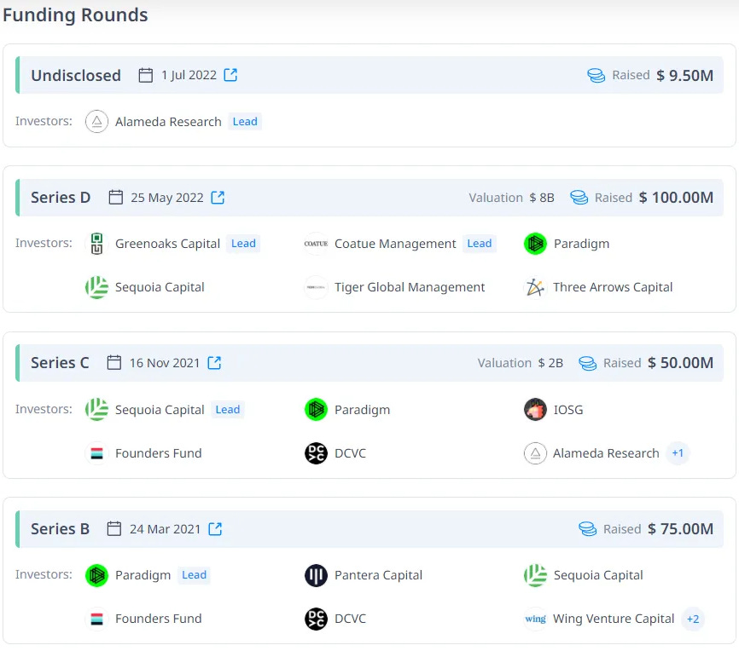
Task: Click the $ 75.00M raised amount
Action: 681,529
